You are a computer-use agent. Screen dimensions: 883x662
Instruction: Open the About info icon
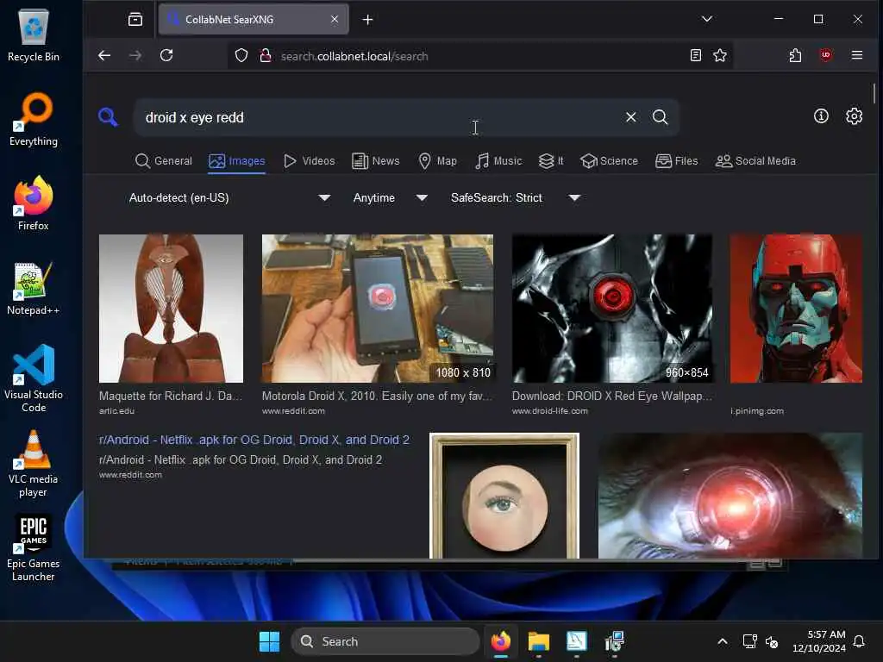pos(821,116)
